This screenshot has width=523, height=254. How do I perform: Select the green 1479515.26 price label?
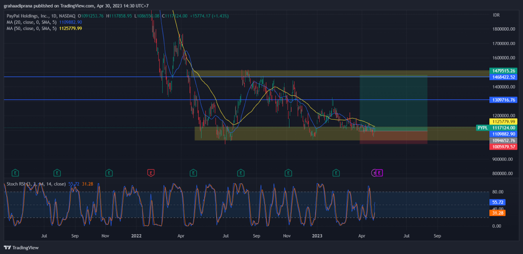click(x=503, y=71)
